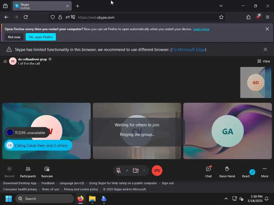Open Twincam option
Viewport: 274px width, 205px height.
tap(47, 172)
